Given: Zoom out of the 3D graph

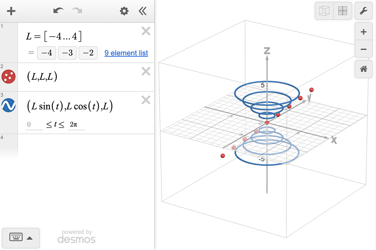Looking at the screenshot, I should pos(363,49).
